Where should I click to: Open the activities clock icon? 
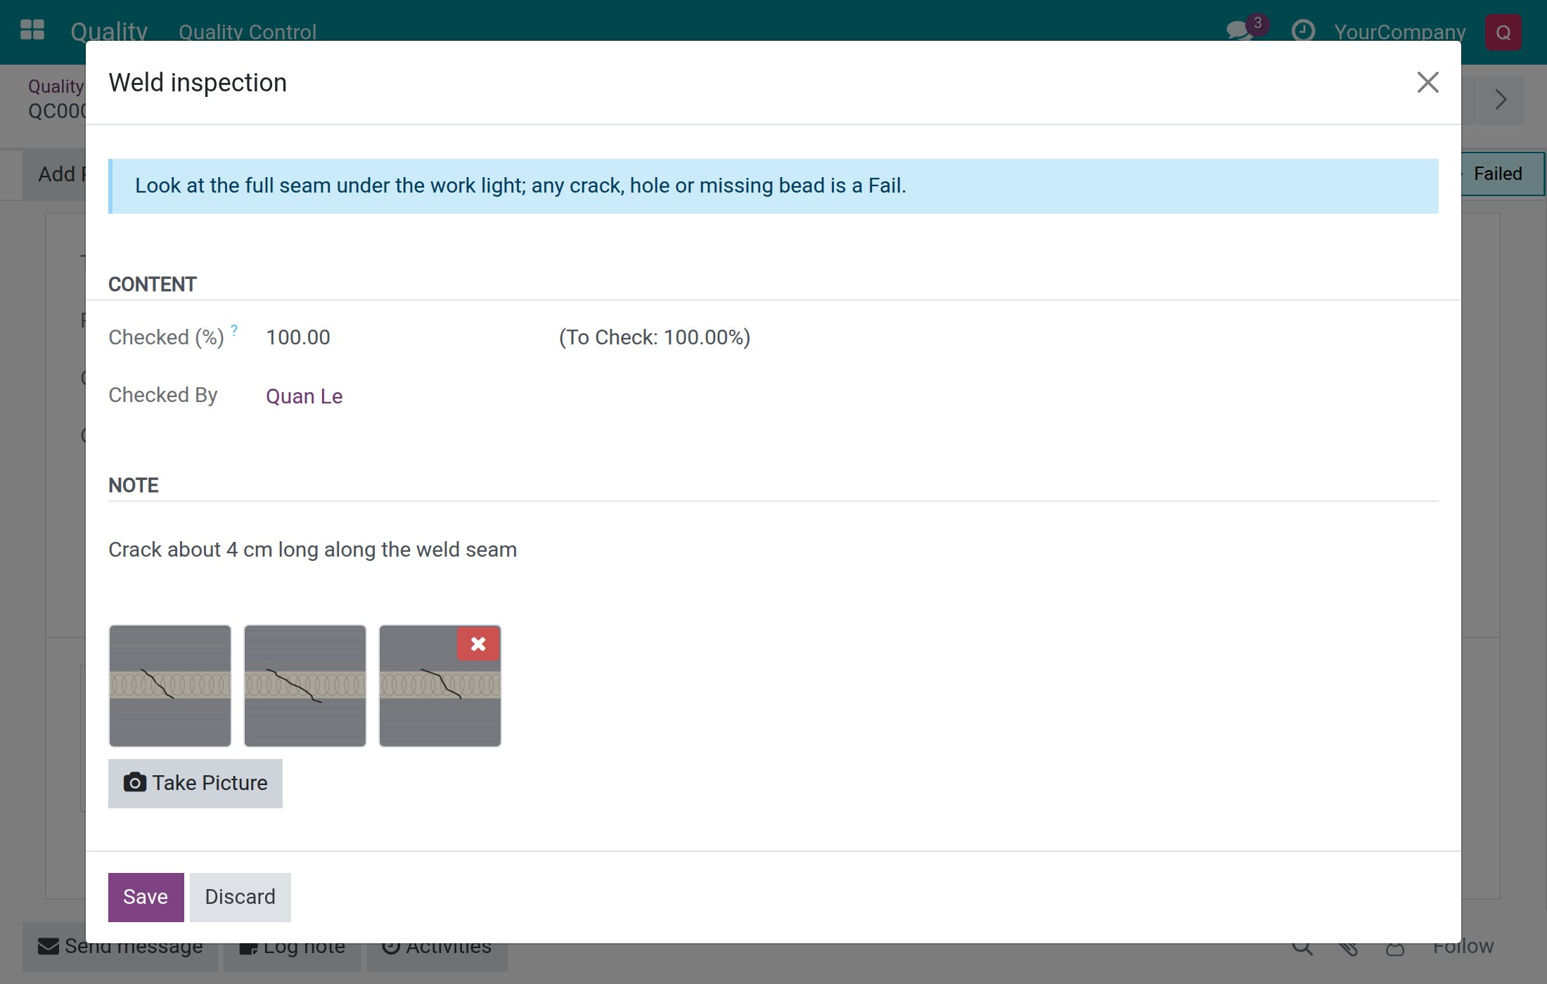tap(1303, 31)
